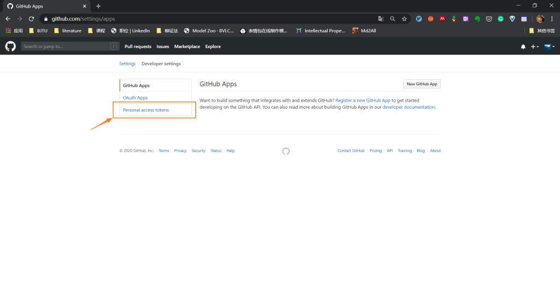The image size is (560, 300).
Task: Close the GitHub Apps browser tab
Action: tap(85, 6)
